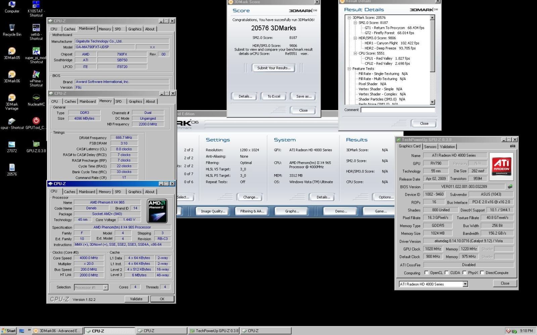537x335 pixels.
Task: Launch the wPrime shortcut icon
Action: point(36,79)
